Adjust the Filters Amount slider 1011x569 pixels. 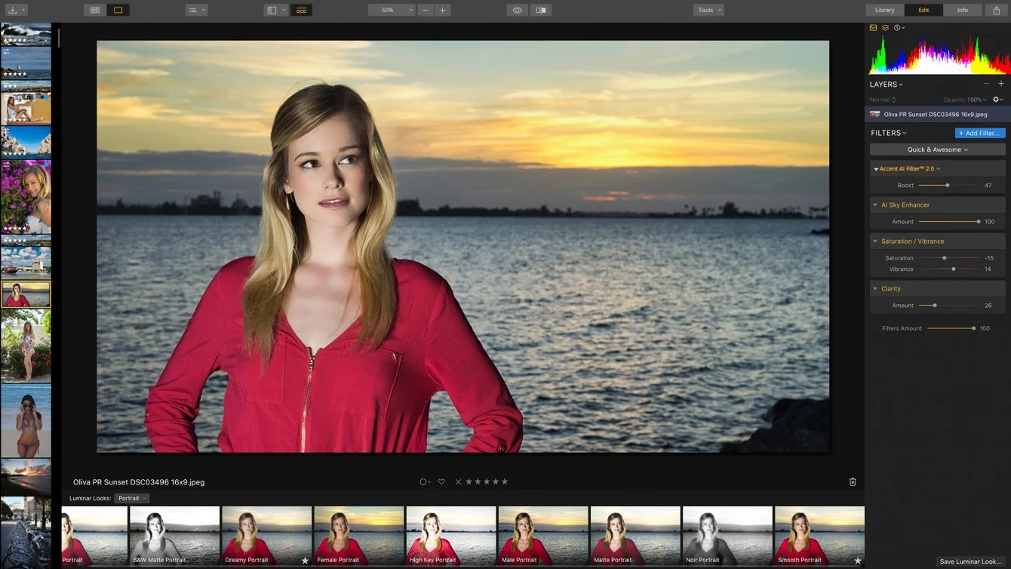click(x=951, y=328)
